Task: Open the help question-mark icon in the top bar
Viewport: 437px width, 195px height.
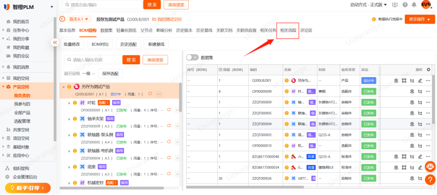Action: coord(405,5)
